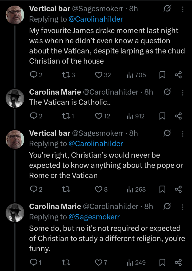Open Vertical bar's profile picture at top
Screen dimensions: 192x271
click(x=15, y=14)
